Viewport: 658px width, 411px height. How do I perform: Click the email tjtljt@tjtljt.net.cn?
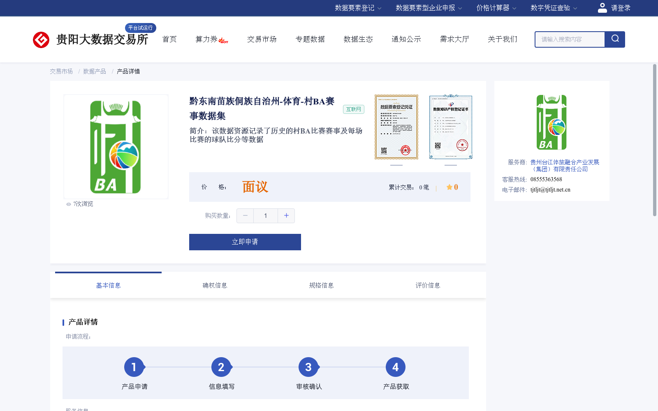pos(550,190)
